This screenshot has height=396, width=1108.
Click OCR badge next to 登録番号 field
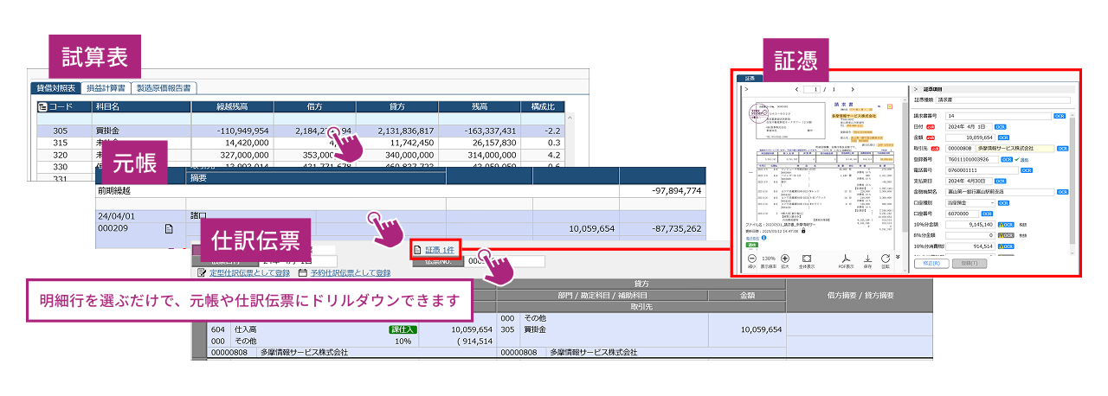(x=1006, y=159)
